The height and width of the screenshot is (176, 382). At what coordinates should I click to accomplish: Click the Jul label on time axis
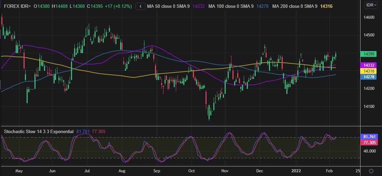(x=87, y=171)
